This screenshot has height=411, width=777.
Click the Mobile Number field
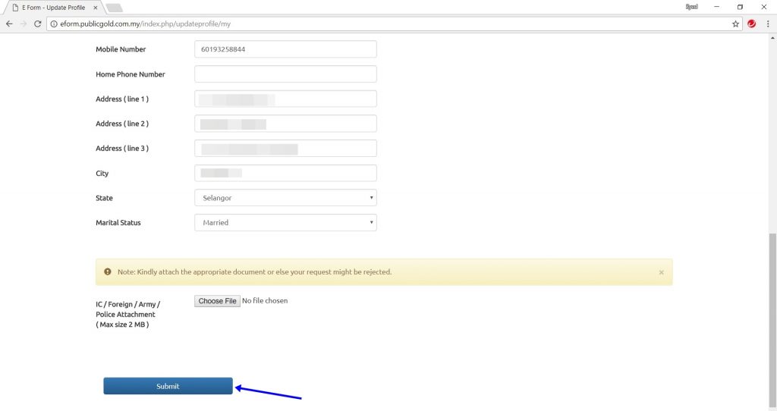coord(285,49)
